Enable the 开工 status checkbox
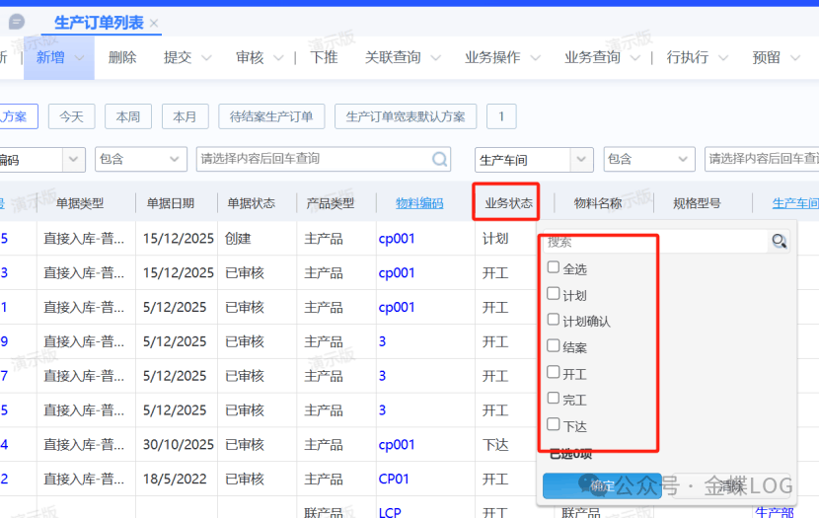Viewport: 819px width, 518px height. coord(554,373)
